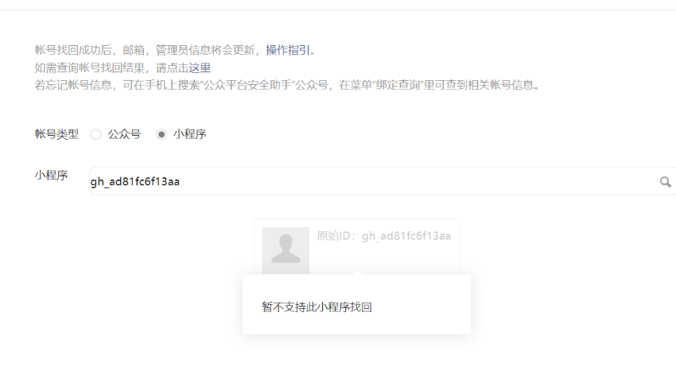Image resolution: width=676 pixels, height=382 pixels.
Task: Click the search magnifier icon in the input
Action: [665, 182]
